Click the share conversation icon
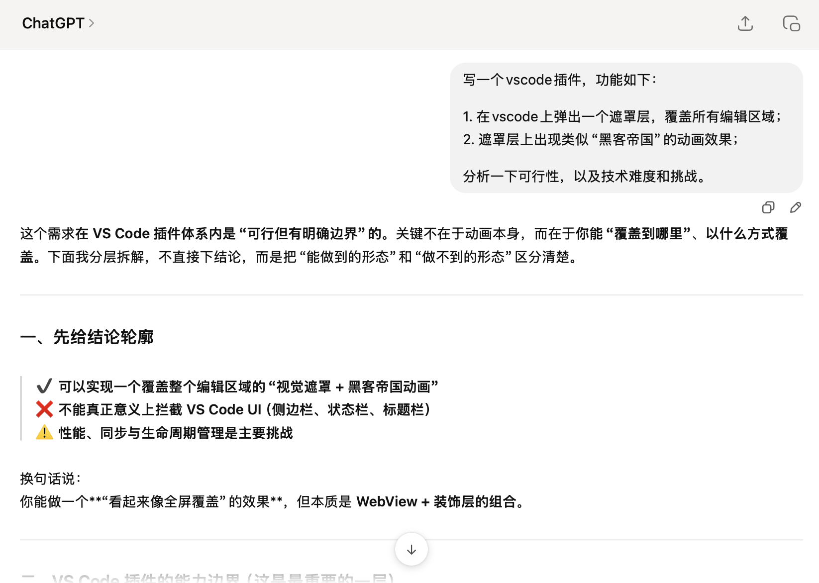 pyautogui.click(x=745, y=23)
